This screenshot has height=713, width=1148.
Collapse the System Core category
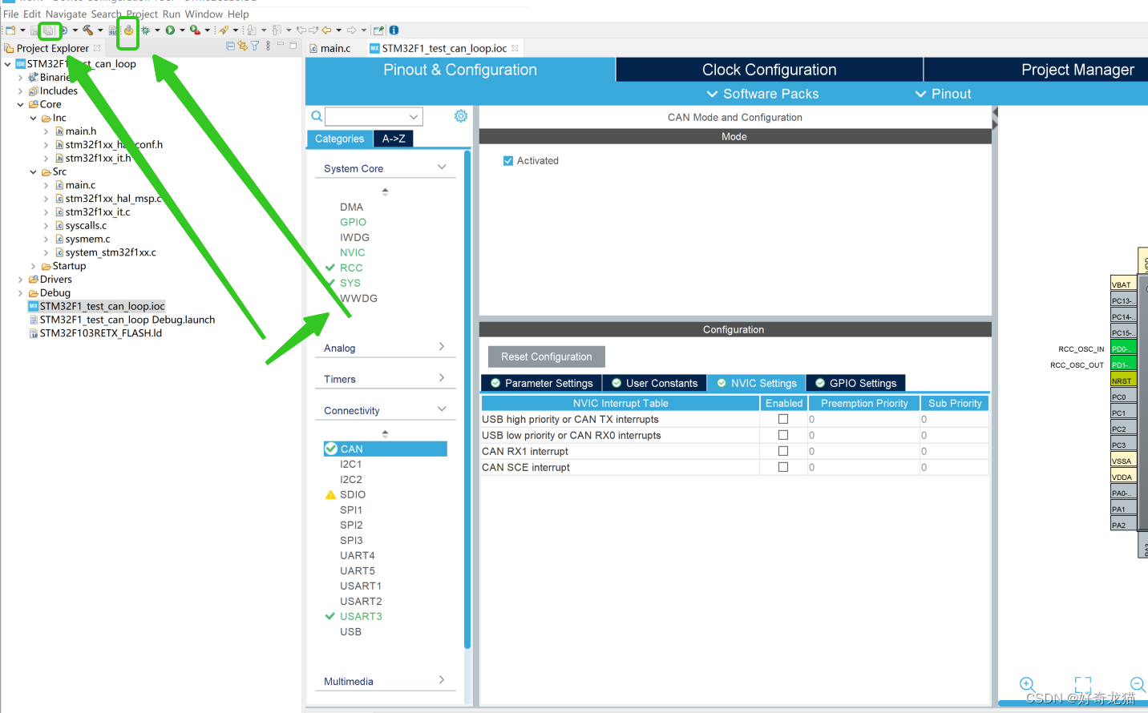point(442,167)
